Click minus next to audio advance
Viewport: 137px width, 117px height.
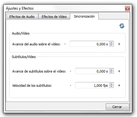point(65,44)
